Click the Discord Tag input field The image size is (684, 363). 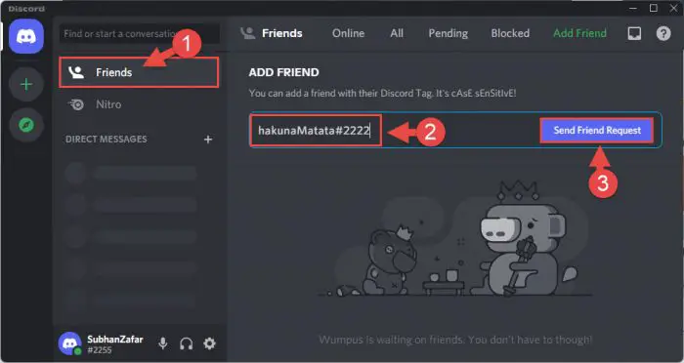(393, 131)
